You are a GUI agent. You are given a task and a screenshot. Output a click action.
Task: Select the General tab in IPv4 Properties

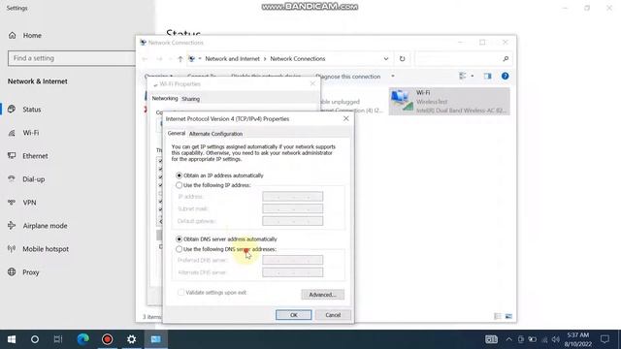[177, 134]
